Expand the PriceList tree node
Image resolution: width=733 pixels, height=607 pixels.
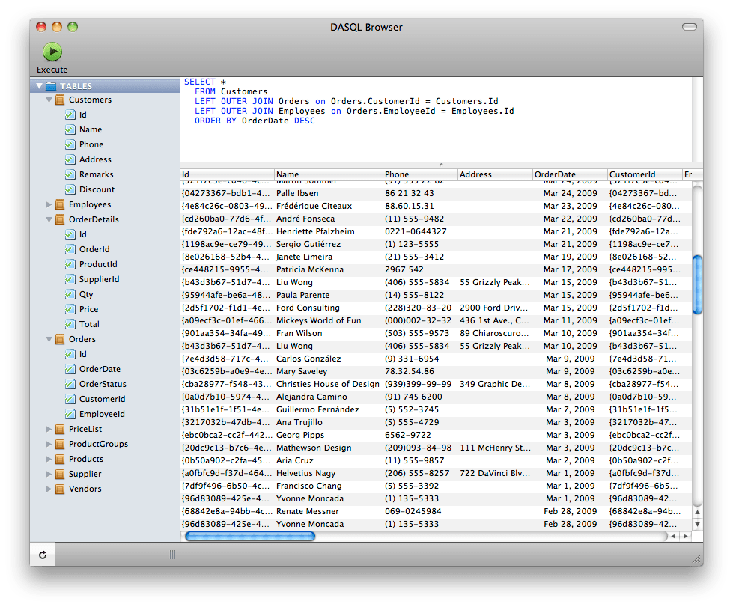[x=47, y=429]
